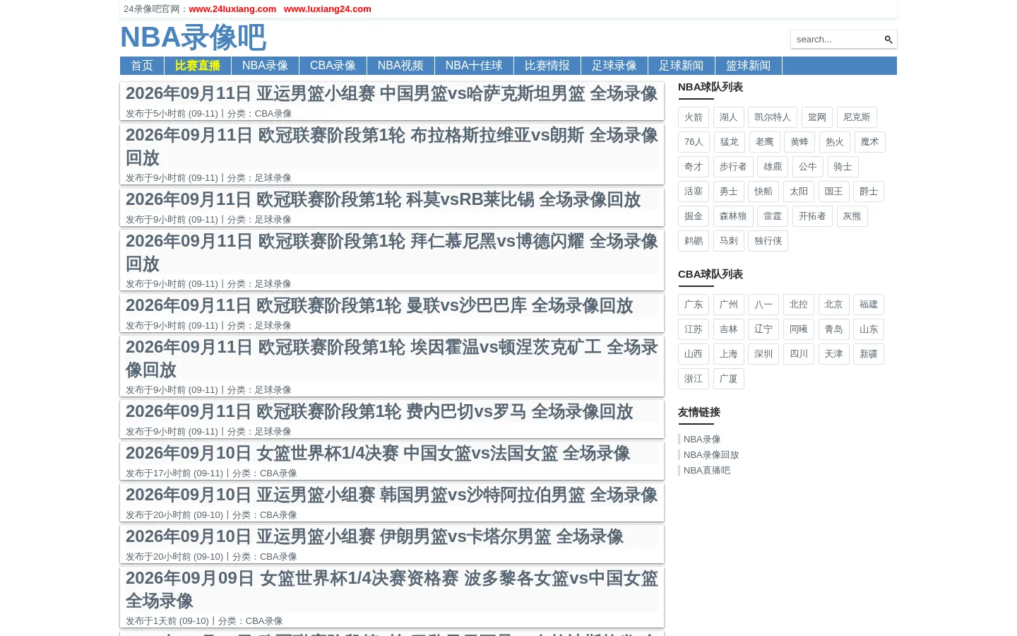Image resolution: width=1017 pixels, height=636 pixels.
Task: Open 篮球新闻 in the navigation bar
Action: tap(749, 66)
